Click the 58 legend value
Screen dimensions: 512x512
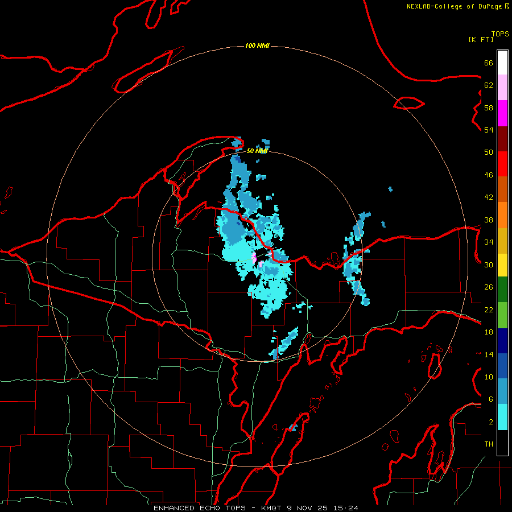point(489,108)
